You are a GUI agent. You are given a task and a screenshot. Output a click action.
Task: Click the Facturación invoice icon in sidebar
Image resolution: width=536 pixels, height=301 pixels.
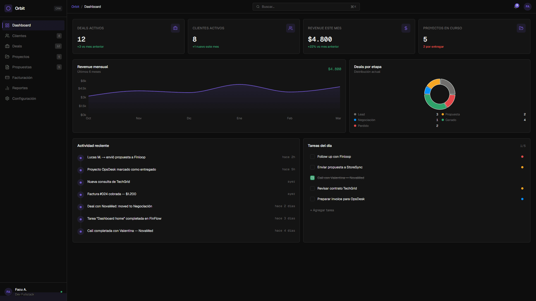click(7, 77)
